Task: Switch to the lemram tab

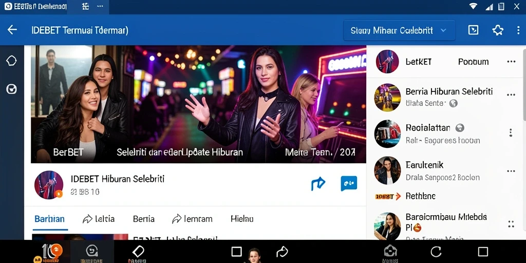Action: click(x=192, y=219)
